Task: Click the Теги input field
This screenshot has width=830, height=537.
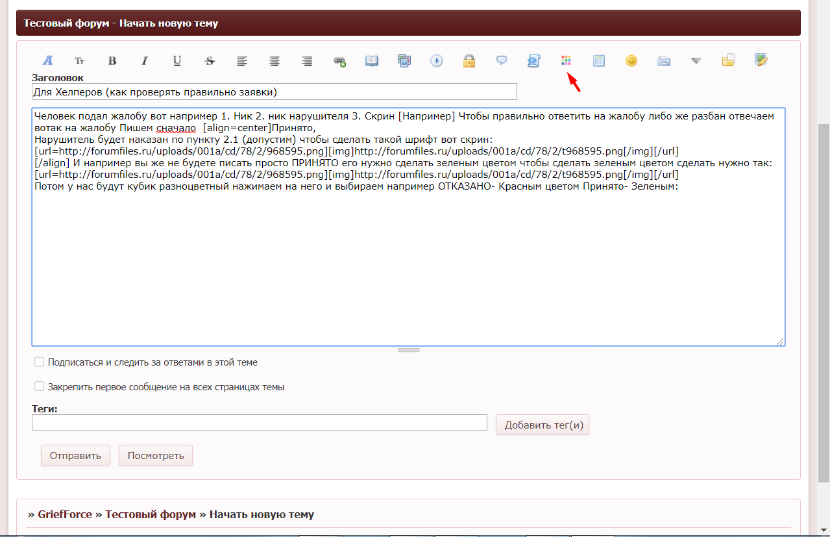Action: (x=259, y=423)
